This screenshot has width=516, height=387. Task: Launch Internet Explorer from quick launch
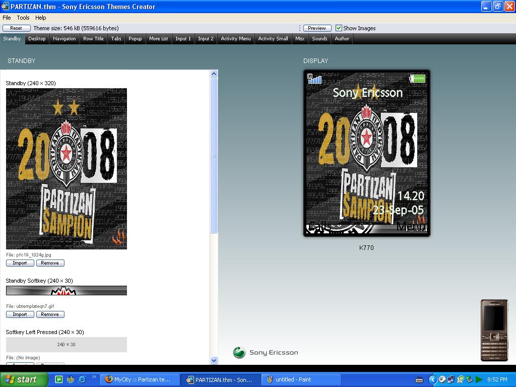pos(82,379)
